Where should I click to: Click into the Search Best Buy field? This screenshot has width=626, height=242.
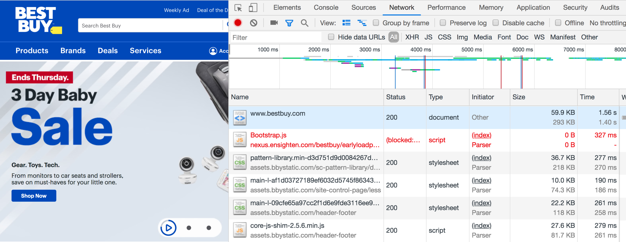click(x=150, y=25)
